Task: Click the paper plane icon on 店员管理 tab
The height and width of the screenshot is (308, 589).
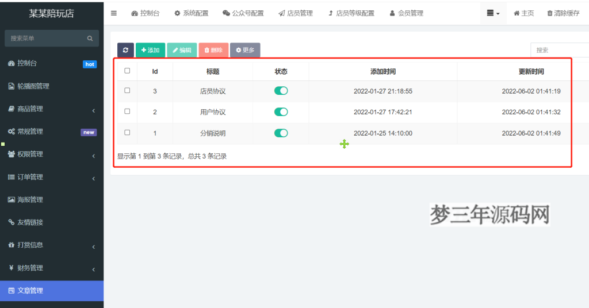Action: [281, 13]
